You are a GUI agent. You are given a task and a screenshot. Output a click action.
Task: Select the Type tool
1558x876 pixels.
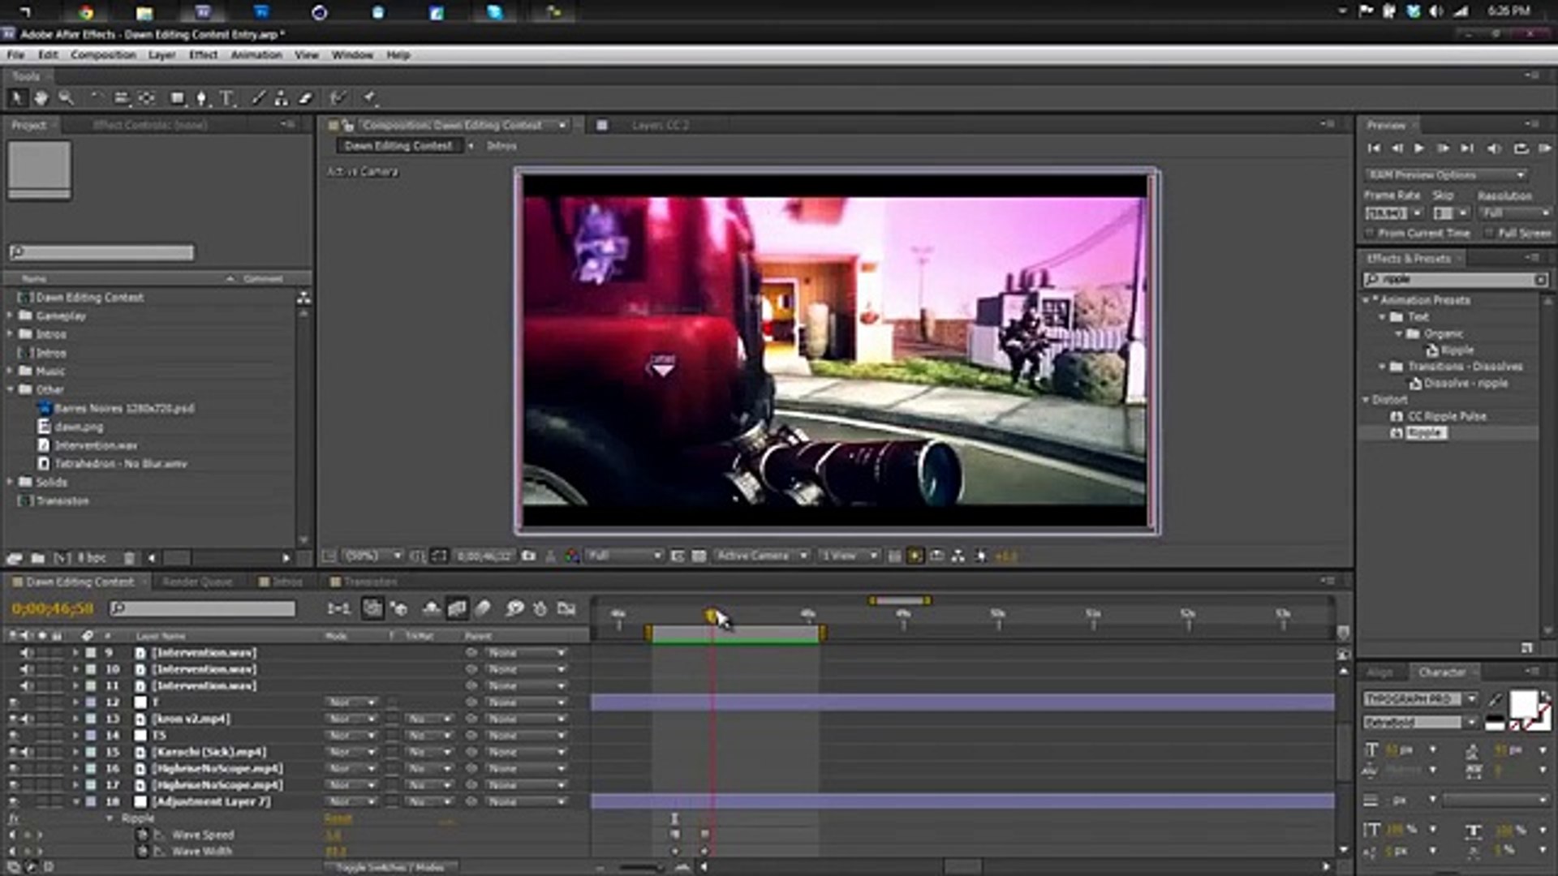227,97
